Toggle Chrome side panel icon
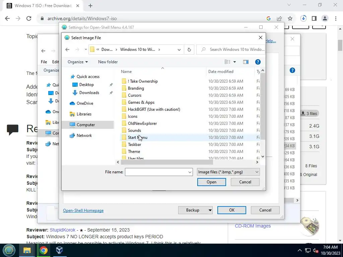 [314, 19]
